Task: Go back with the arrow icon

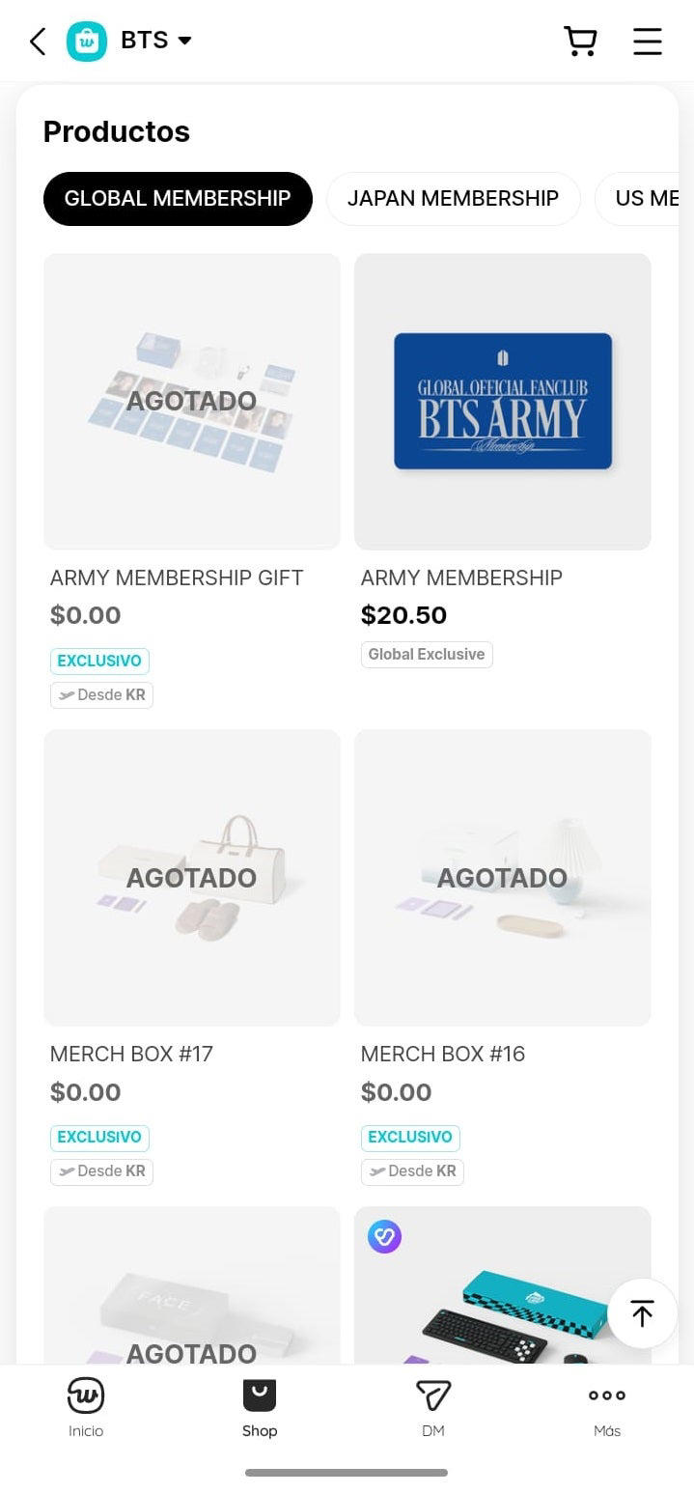Action: pyautogui.click(x=36, y=41)
